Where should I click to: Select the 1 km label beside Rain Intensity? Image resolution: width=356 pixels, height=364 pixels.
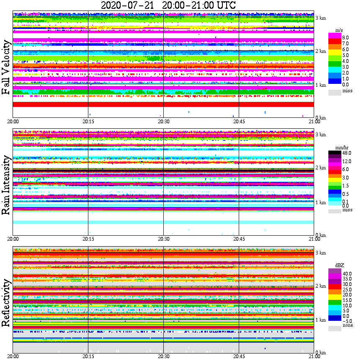point(321,203)
